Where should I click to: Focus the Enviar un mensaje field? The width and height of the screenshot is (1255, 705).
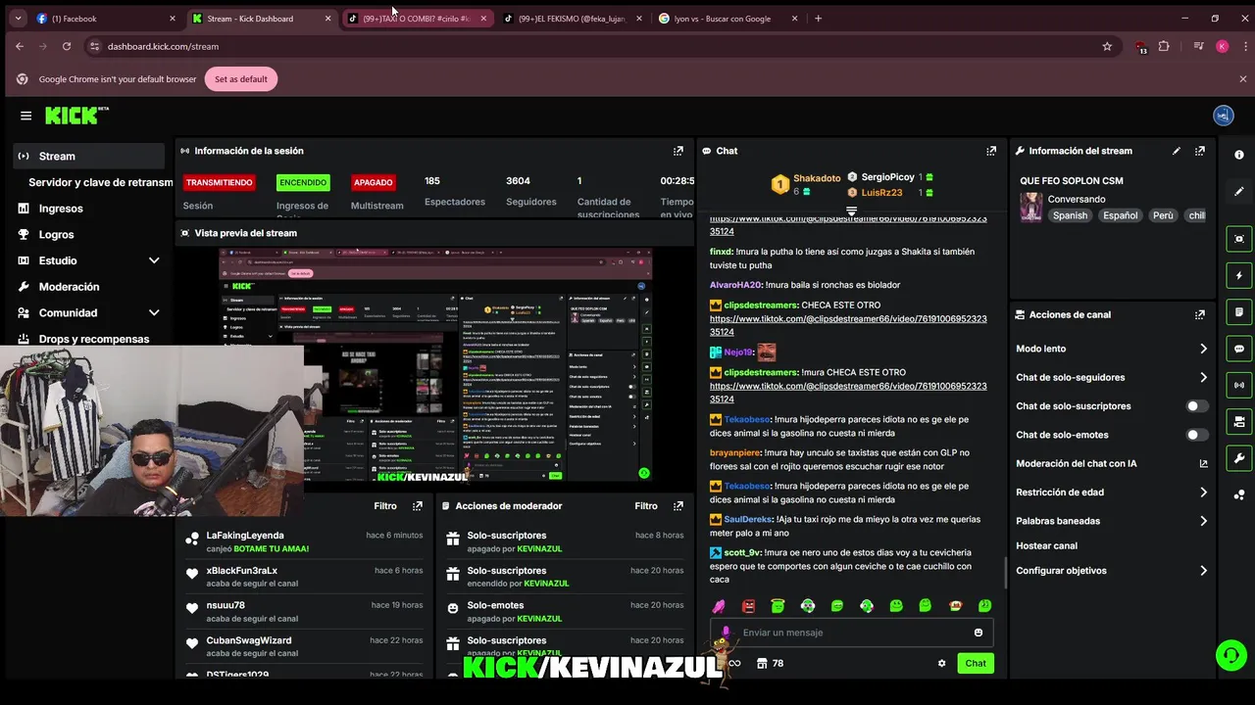tap(851, 633)
